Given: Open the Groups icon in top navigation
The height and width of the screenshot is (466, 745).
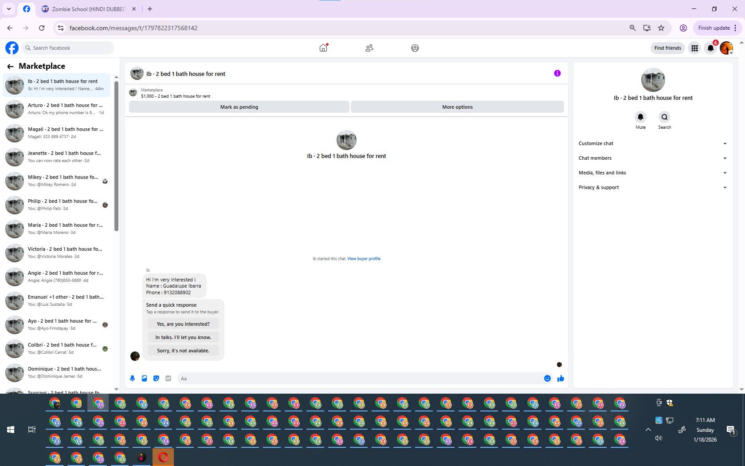Looking at the screenshot, I should [x=415, y=48].
